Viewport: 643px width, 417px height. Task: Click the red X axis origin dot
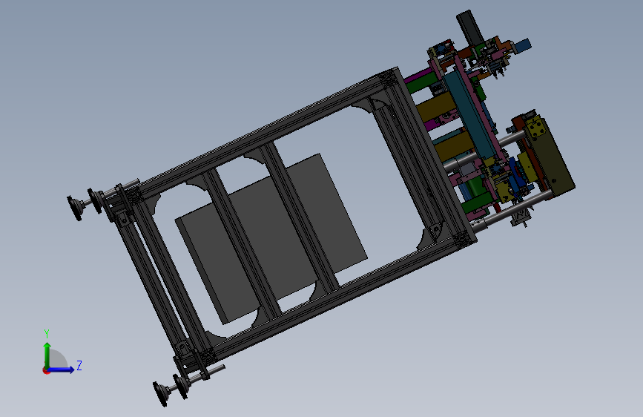[45, 370]
